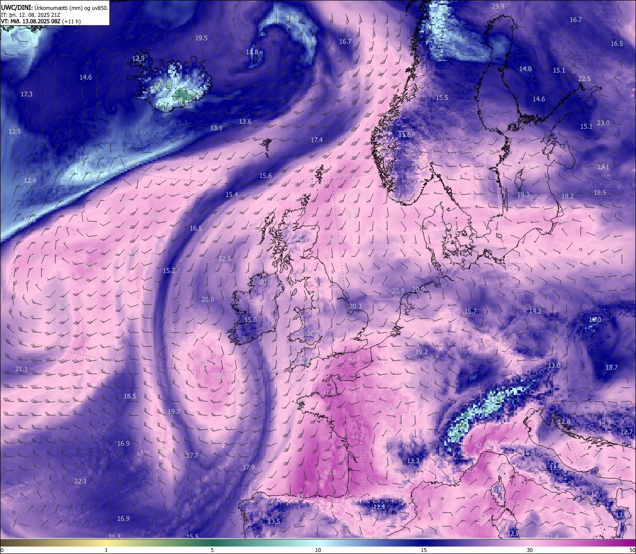The image size is (636, 554).
Task: Click the 12.8 value label
Action: (564, 422)
